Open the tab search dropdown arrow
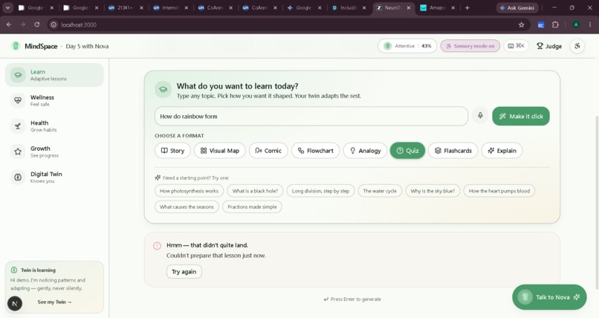Image resolution: width=599 pixels, height=318 pixels. [x=7, y=7]
